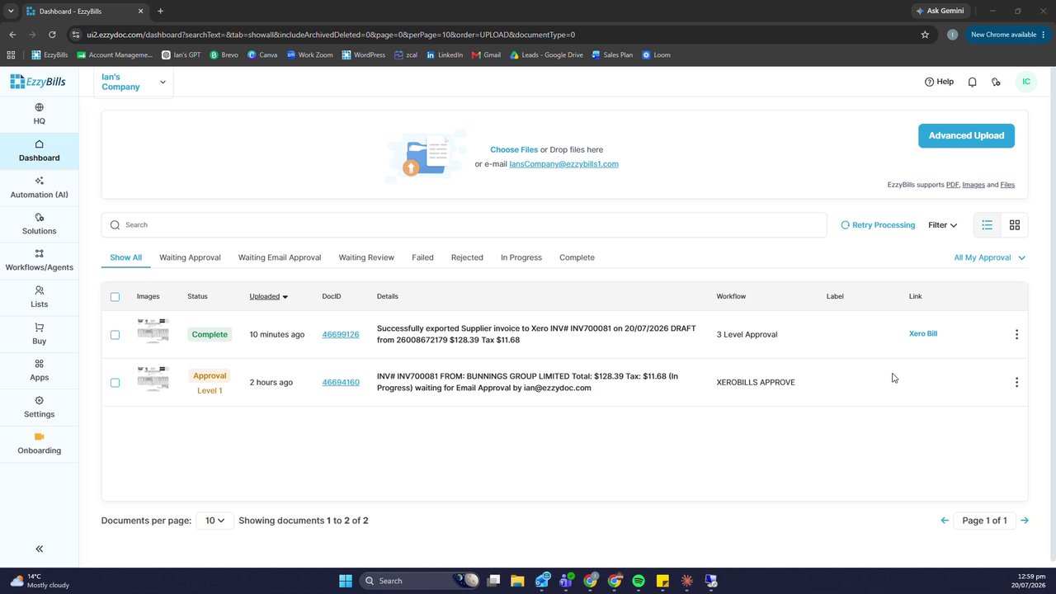Viewport: 1056px width, 594px height.
Task: Open Settings gear in sidebar
Action: [x=39, y=401]
